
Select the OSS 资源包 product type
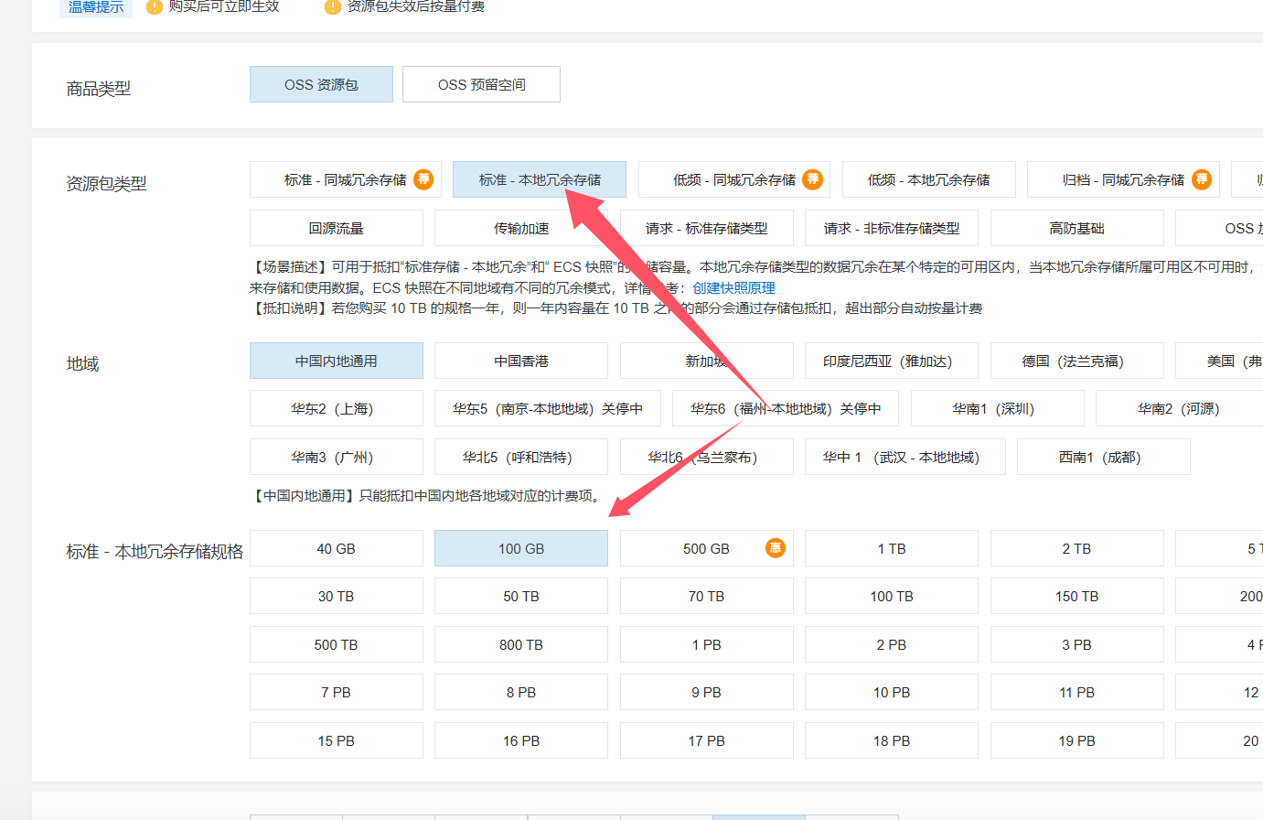pyautogui.click(x=321, y=84)
